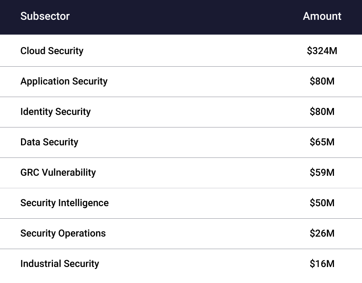Select the Data Security subsector label
The image size is (362, 283).
(49, 142)
